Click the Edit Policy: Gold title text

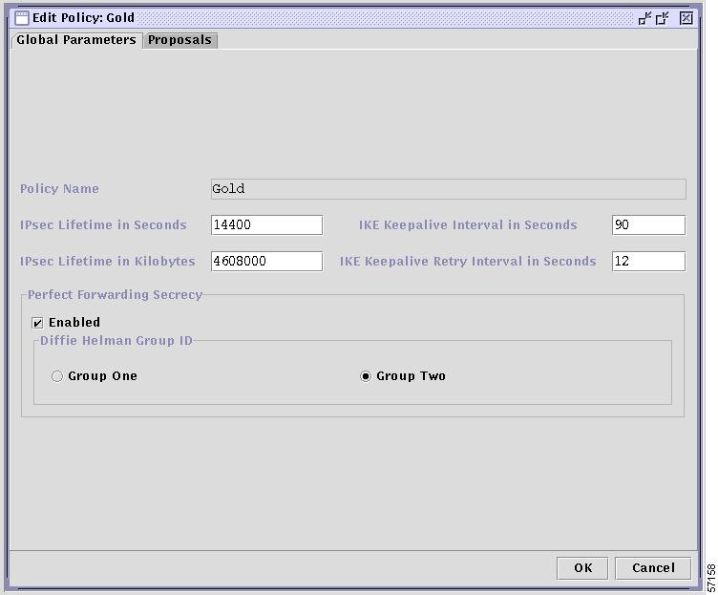coord(83,18)
